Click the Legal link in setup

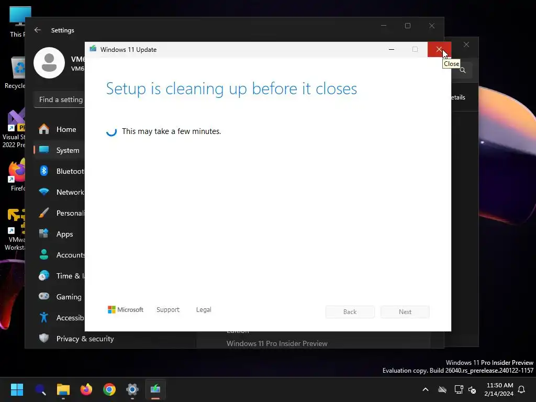click(x=204, y=310)
